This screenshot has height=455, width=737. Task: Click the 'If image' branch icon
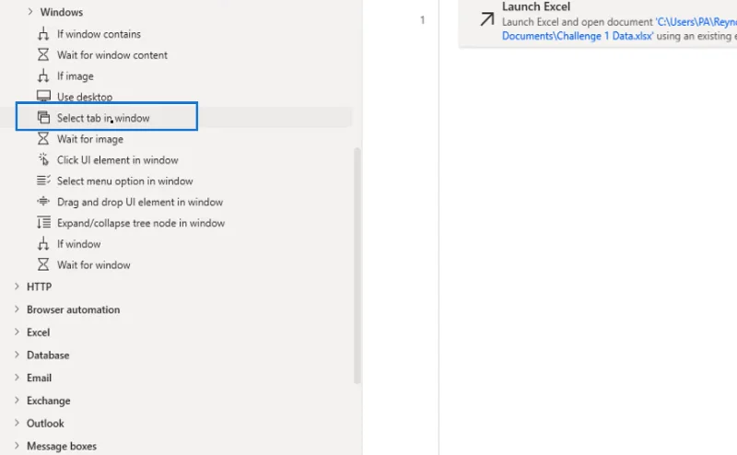(x=43, y=76)
